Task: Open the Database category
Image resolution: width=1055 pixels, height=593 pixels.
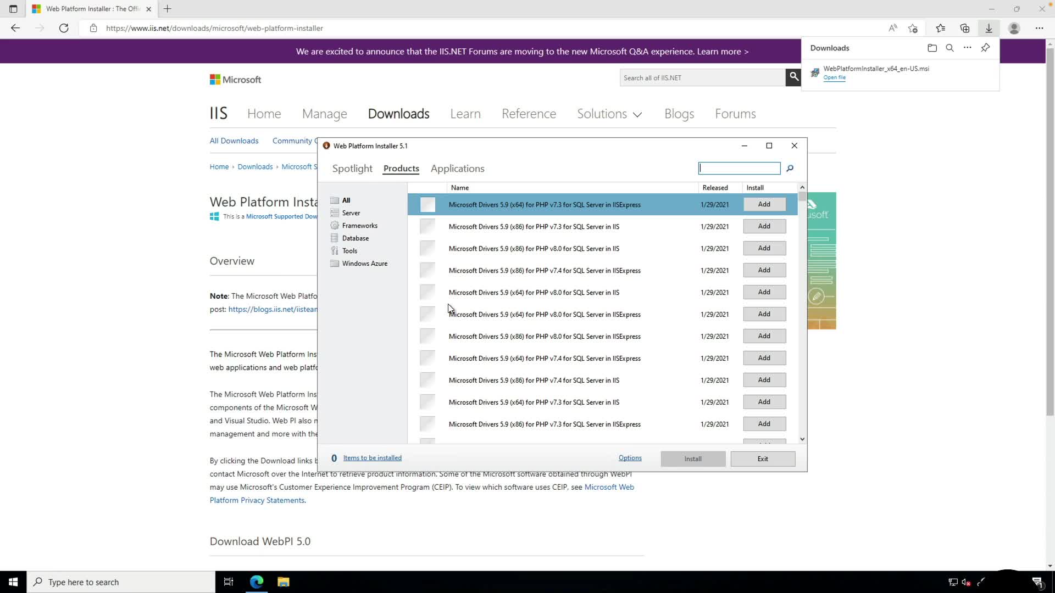Action: tap(355, 238)
